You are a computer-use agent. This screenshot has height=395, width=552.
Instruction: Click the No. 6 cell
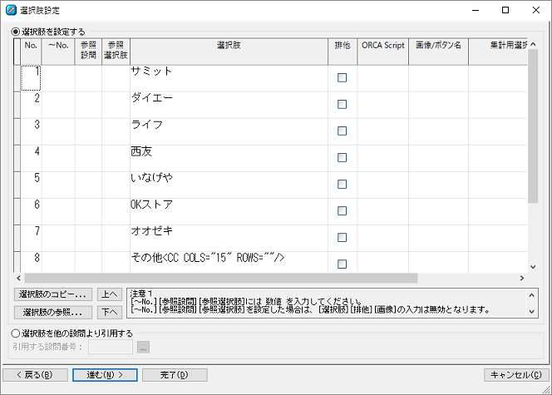coord(31,211)
